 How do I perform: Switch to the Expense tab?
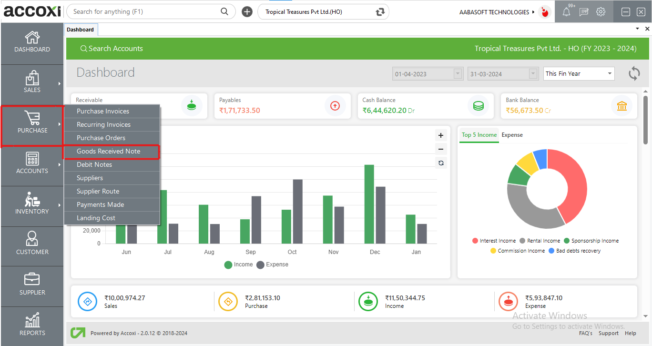[512, 135]
